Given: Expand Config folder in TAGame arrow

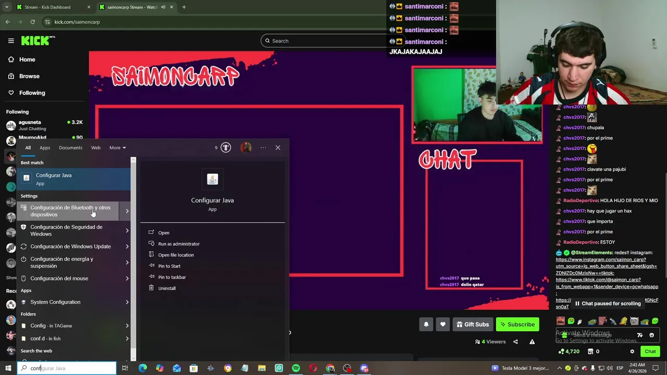Looking at the screenshot, I should pyautogui.click(x=127, y=326).
